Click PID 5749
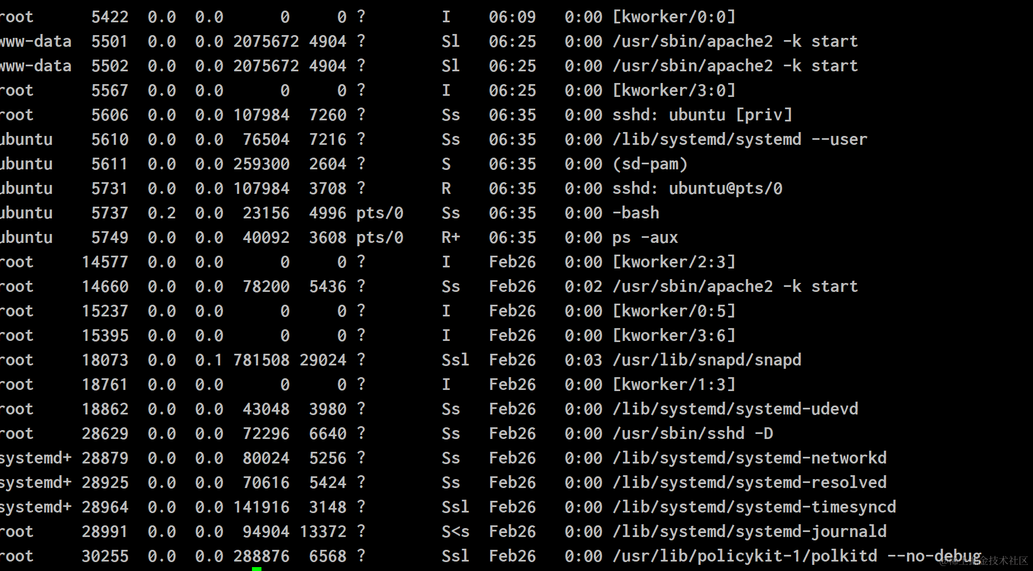1033x571 pixels. point(110,237)
